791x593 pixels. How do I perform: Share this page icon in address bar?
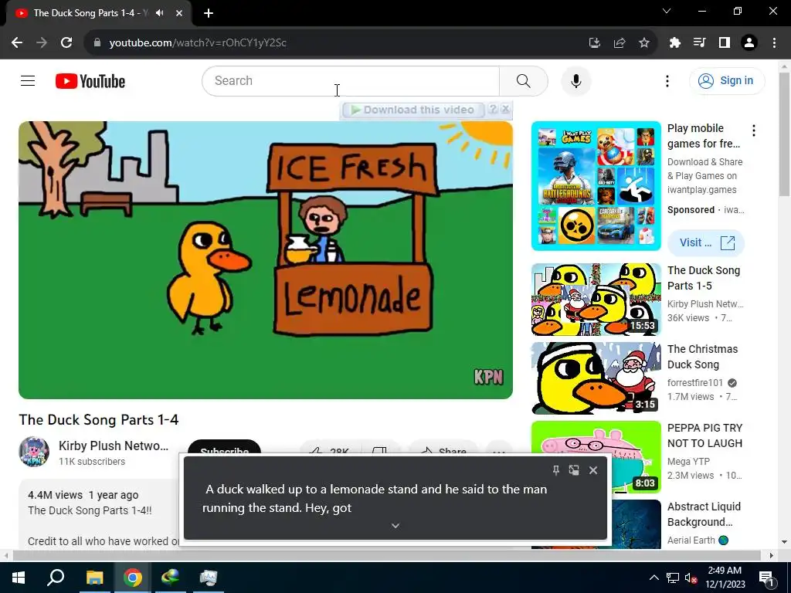(620, 43)
